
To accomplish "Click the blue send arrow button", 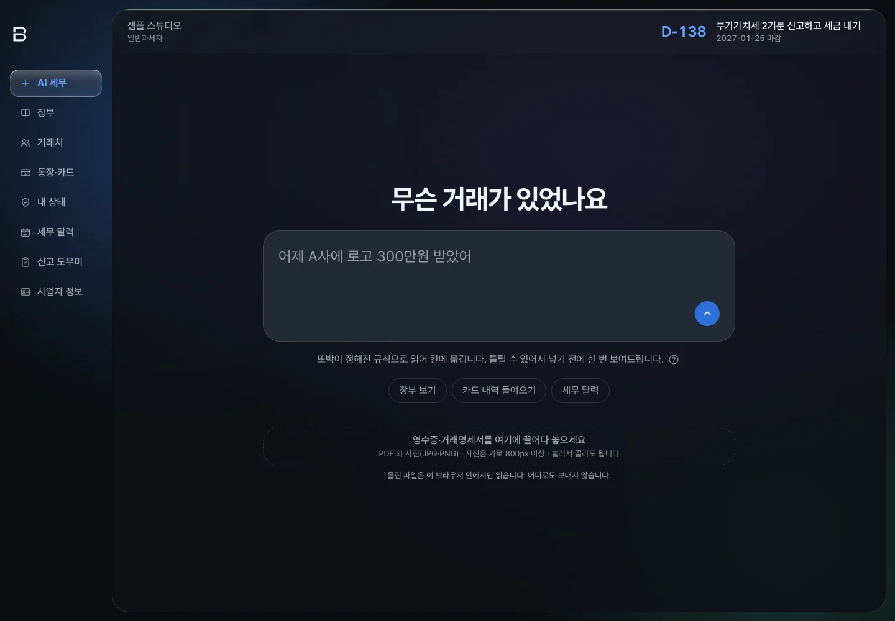I will [707, 314].
